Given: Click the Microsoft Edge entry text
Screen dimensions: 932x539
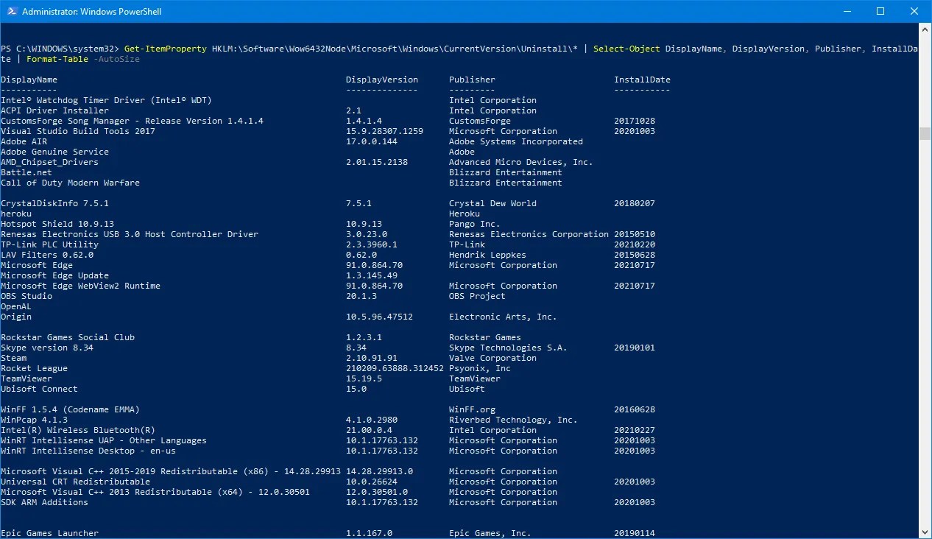Looking at the screenshot, I should pos(37,264).
